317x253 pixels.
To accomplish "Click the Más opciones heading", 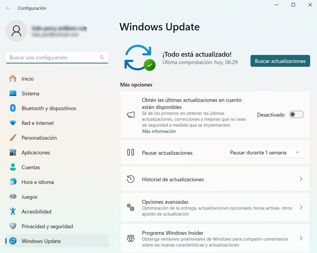I will pyautogui.click(x=136, y=84).
